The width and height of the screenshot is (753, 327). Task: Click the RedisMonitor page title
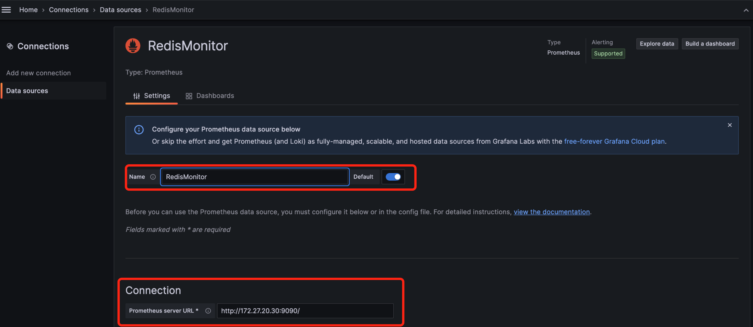tap(188, 46)
